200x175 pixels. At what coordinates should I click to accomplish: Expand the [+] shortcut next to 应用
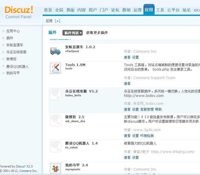click(x=57, y=21)
